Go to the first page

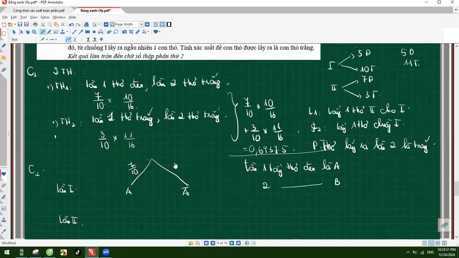pos(206,243)
